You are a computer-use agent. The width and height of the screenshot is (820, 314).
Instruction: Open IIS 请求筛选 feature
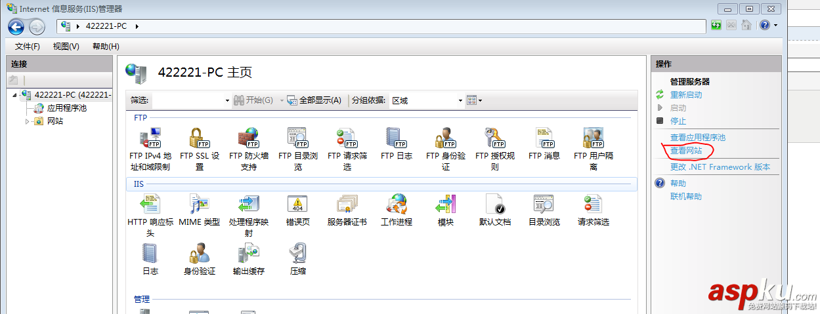coord(593,210)
